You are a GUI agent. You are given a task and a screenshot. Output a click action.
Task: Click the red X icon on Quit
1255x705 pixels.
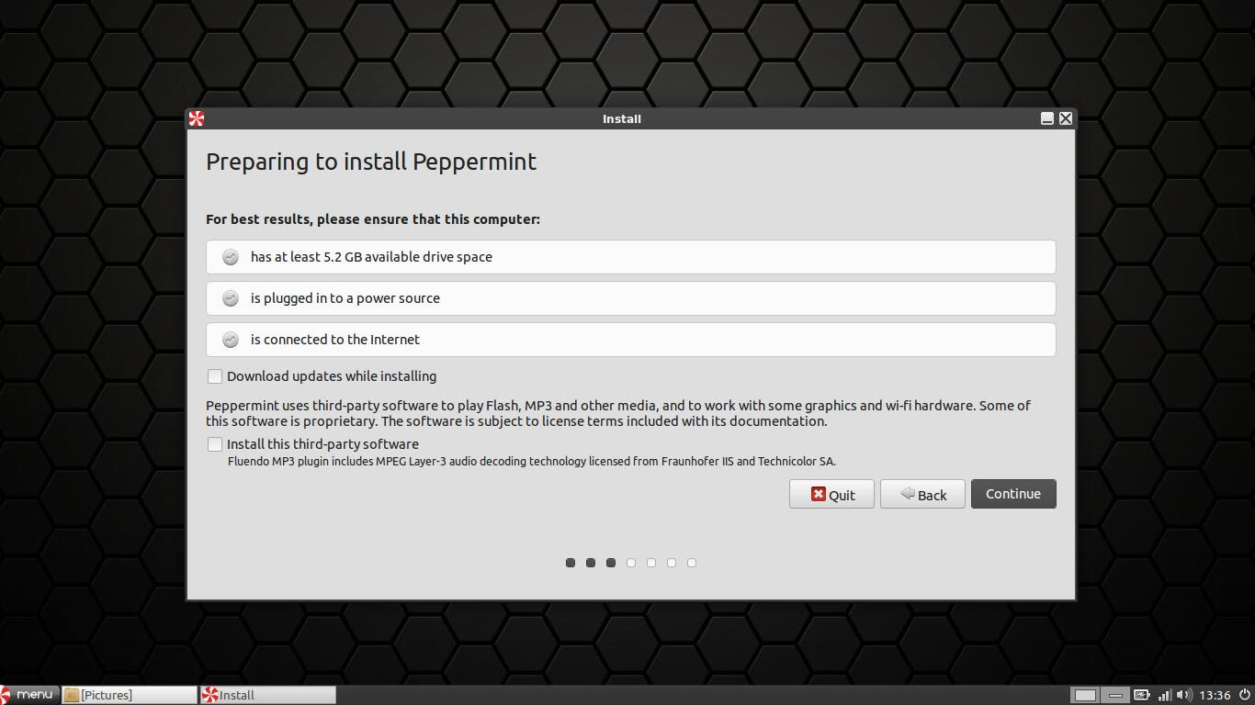tap(818, 494)
